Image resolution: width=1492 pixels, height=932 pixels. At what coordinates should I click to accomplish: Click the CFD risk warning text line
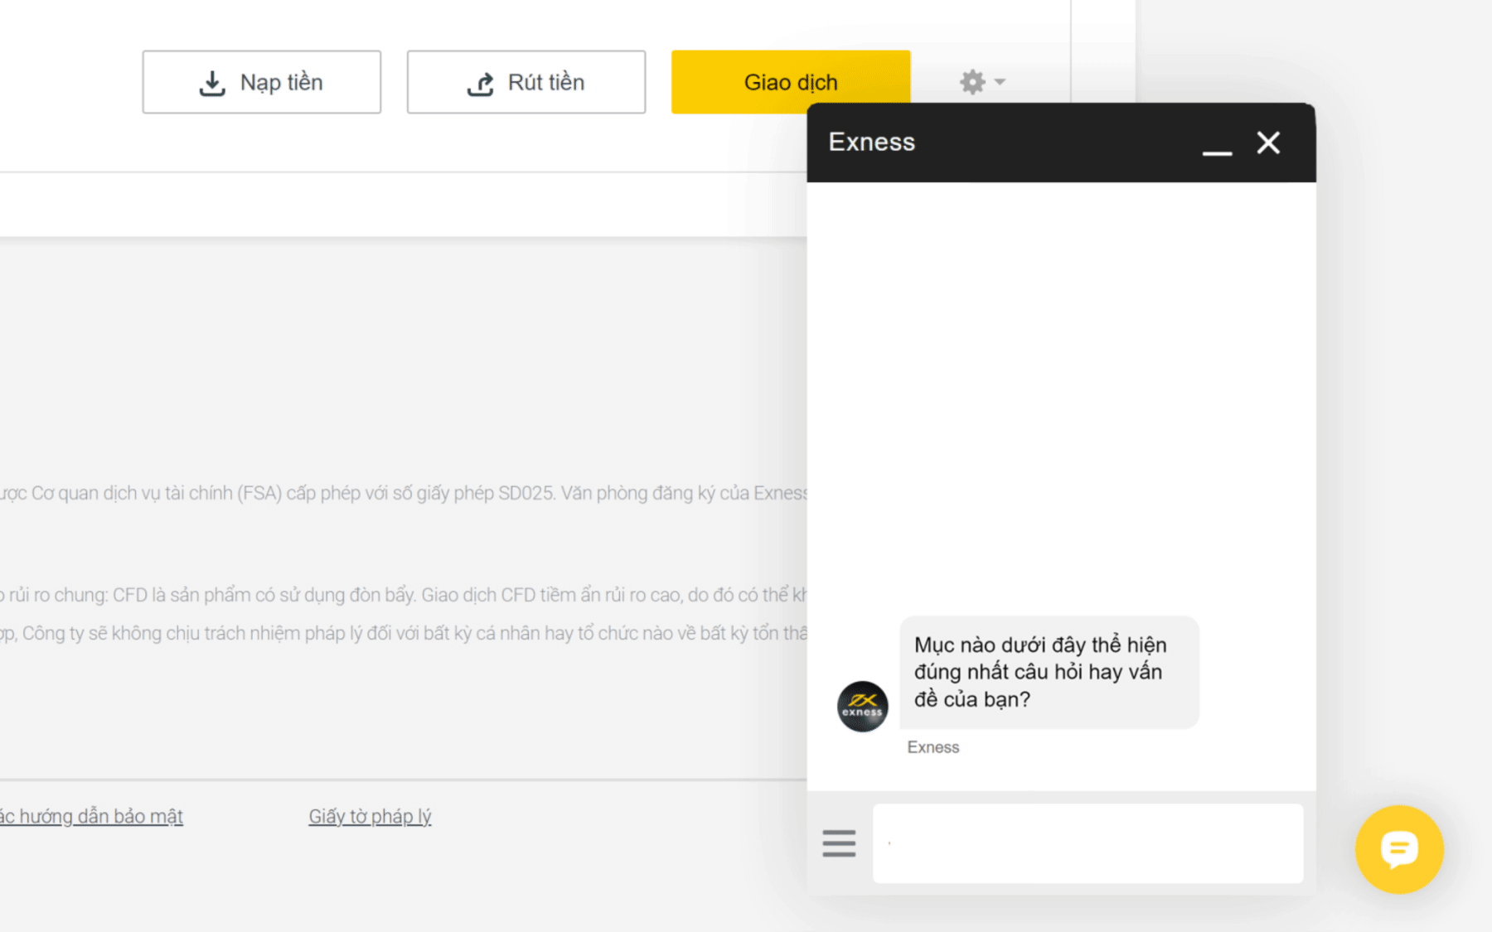point(404,595)
